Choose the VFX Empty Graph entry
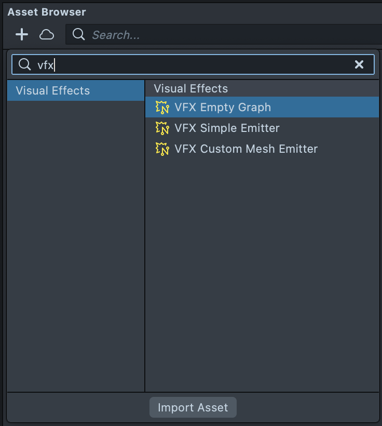Image resolution: width=382 pixels, height=426 pixels. coord(223,108)
